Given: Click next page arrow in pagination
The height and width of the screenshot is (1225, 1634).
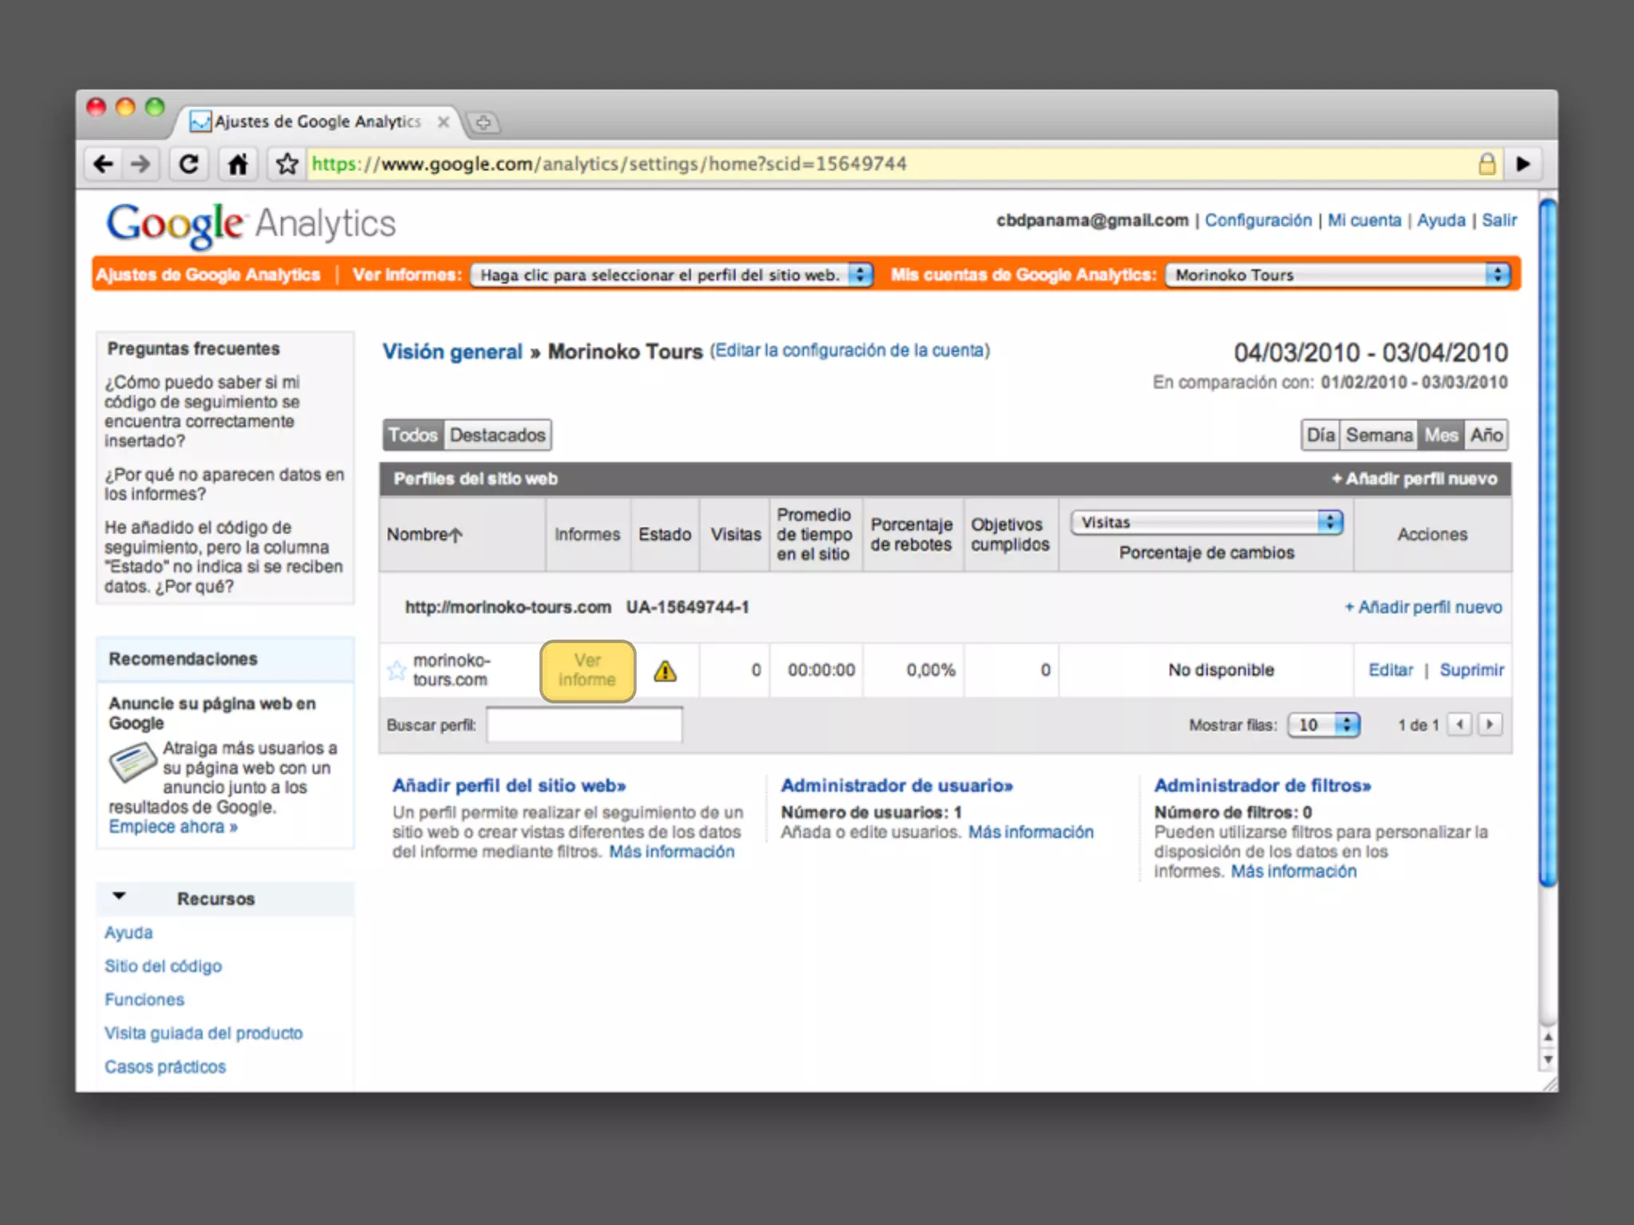Looking at the screenshot, I should tap(1490, 724).
